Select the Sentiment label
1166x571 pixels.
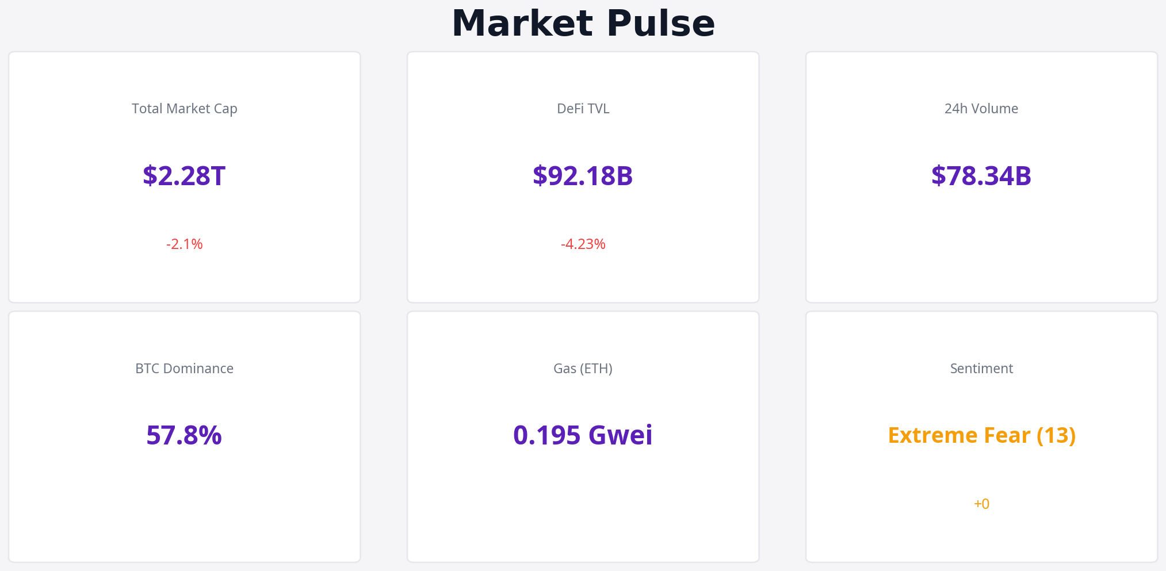[x=981, y=369]
